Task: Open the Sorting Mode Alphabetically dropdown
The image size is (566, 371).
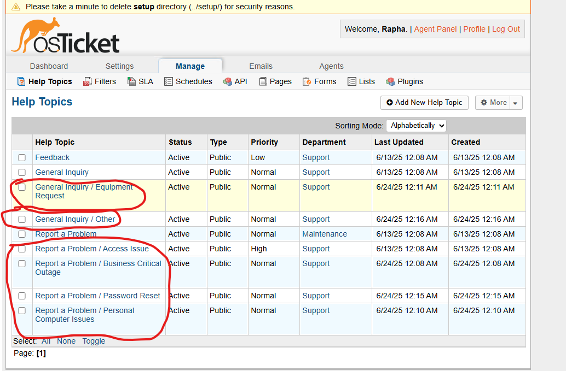Action: click(x=416, y=126)
